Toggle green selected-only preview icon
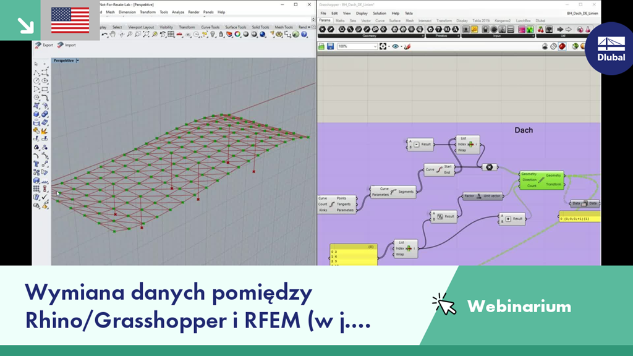633x356 pixels. point(575,46)
